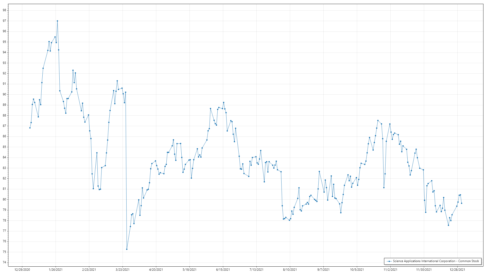487x274 pixels.
Task: Click the 5/18/2021 x-axis date label
Action: 189,270
